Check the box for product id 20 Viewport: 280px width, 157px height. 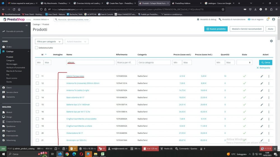[x=37, y=133]
